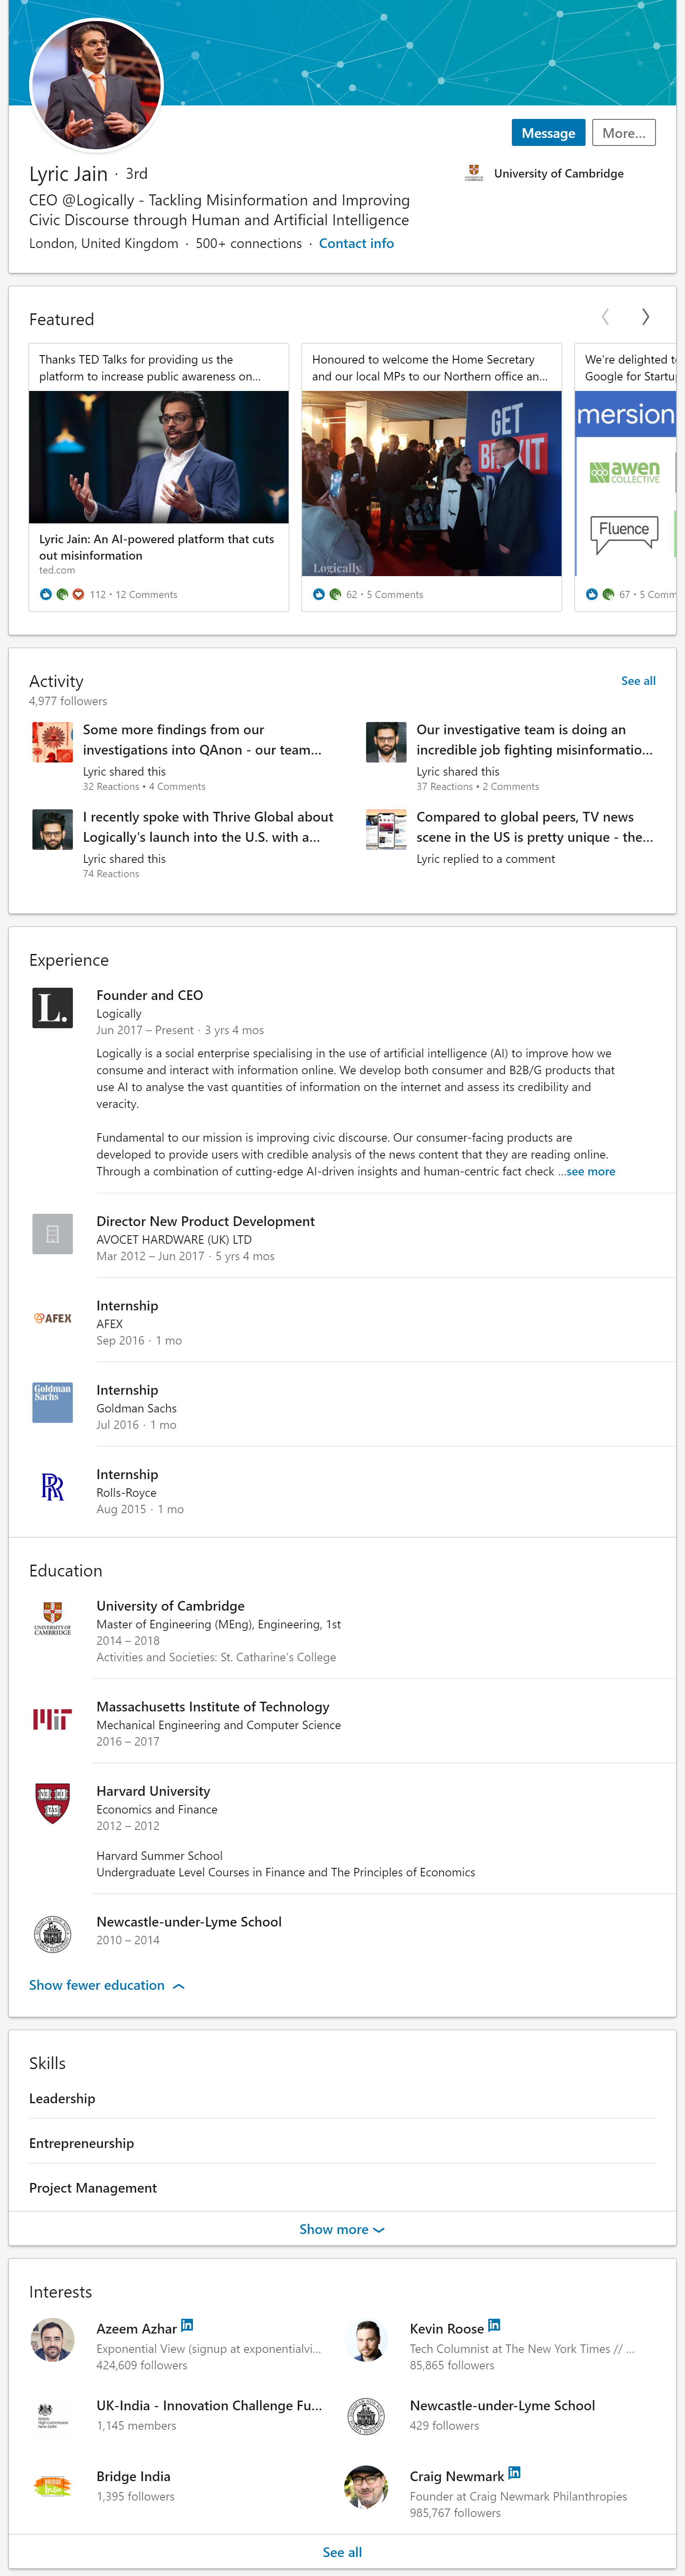Collapse with 'Show fewer education'
Viewport: 685px width, 2576px height.
click(x=107, y=1985)
